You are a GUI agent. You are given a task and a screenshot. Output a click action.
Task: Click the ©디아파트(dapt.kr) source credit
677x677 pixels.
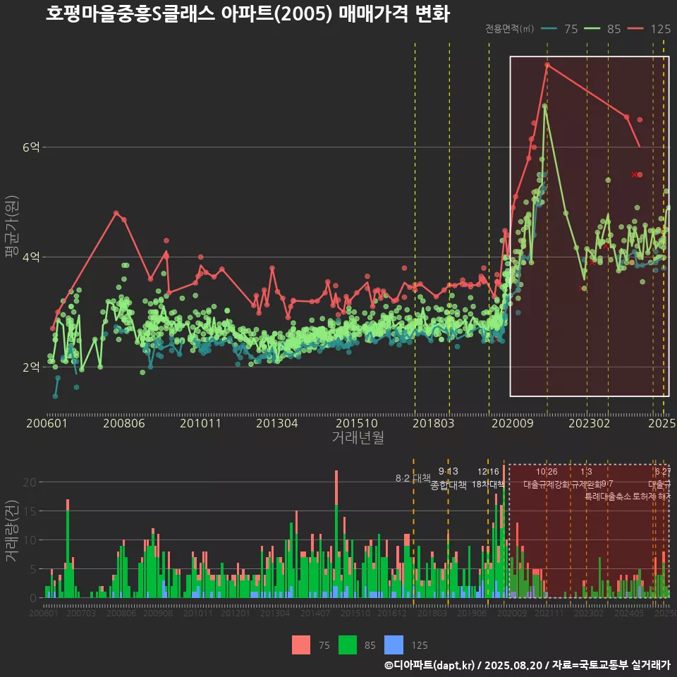429,665
